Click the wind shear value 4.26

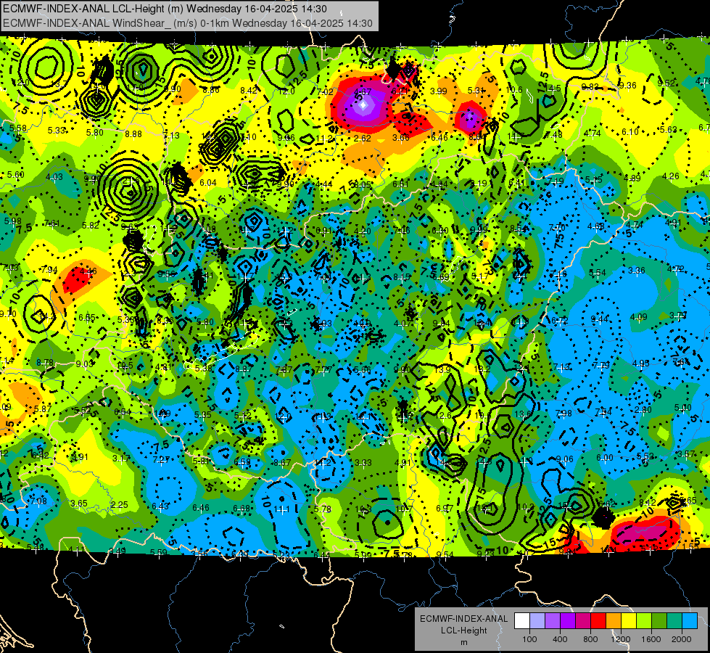670,176
